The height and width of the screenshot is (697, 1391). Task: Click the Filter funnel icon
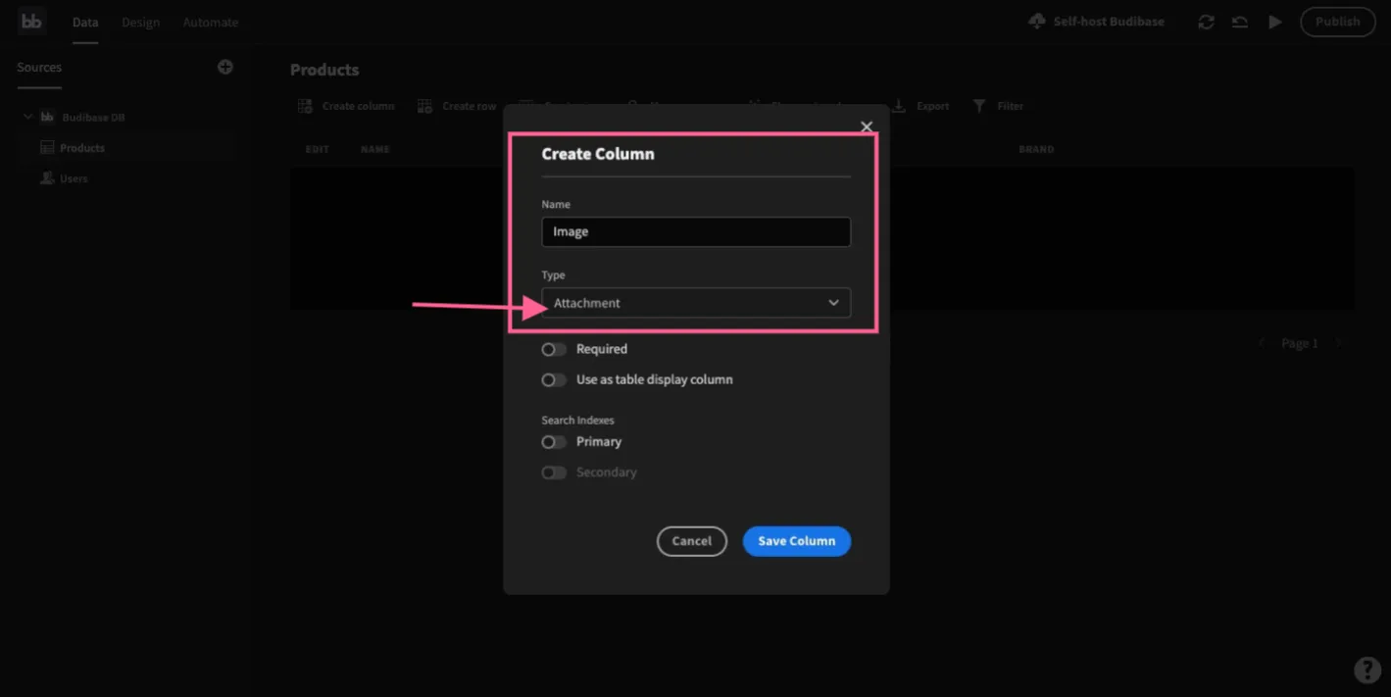tap(979, 106)
